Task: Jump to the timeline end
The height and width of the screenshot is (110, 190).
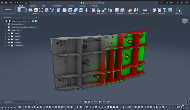Action: coord(15,107)
